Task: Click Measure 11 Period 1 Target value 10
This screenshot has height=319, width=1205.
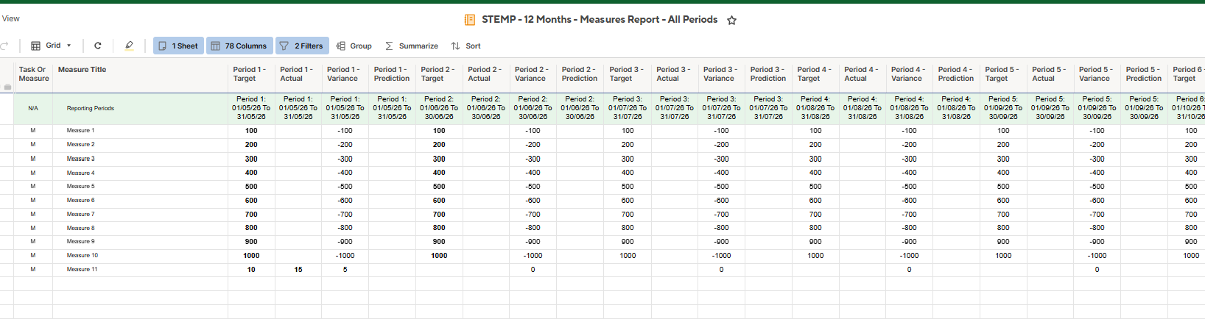Action: pyautogui.click(x=251, y=270)
